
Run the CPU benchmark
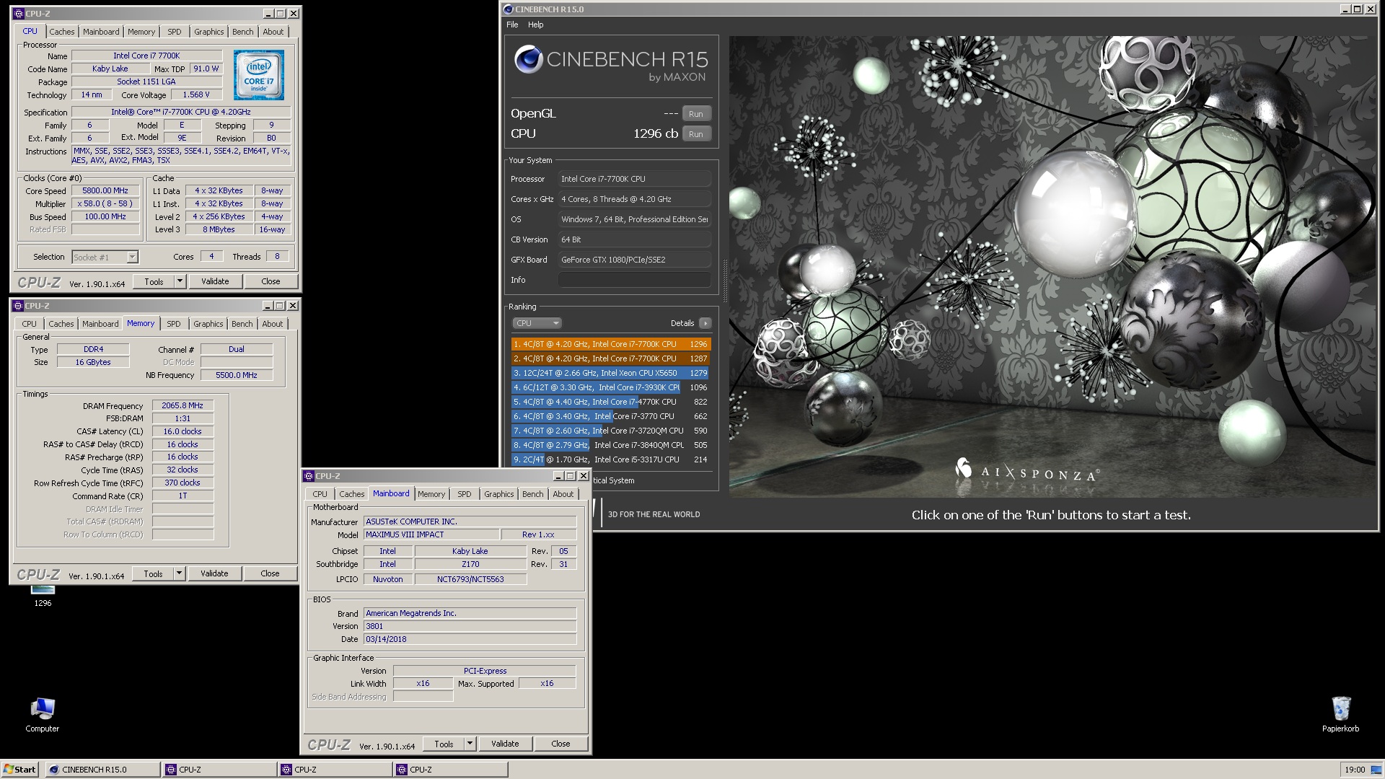click(695, 134)
